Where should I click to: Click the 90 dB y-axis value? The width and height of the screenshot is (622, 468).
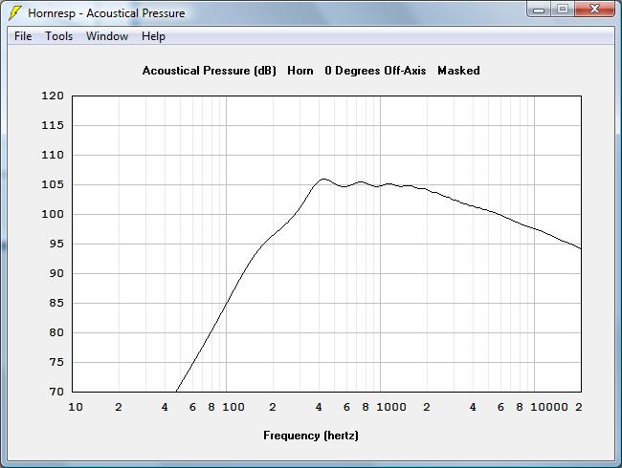(x=56, y=273)
